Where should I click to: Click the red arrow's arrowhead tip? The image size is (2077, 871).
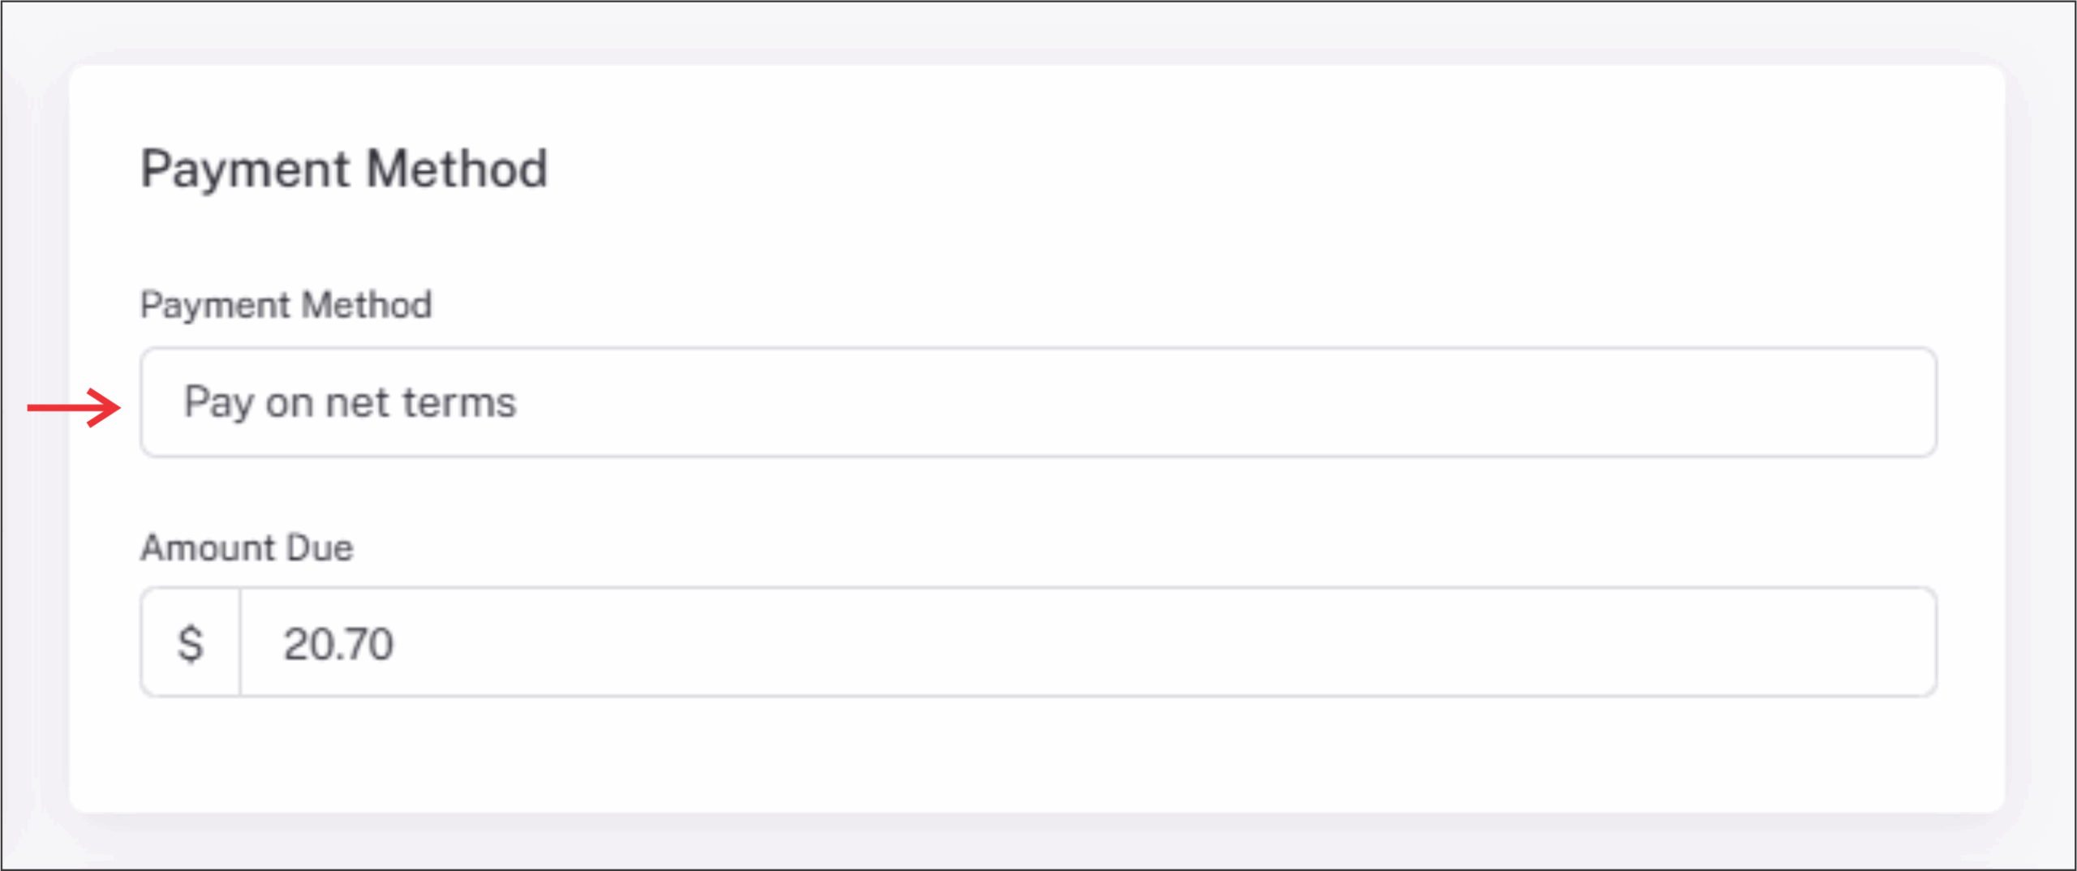[118, 407]
